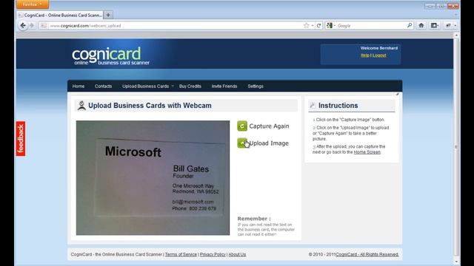Click the vertical scrollbar up arrow
The image size is (474, 266).
[456, 35]
